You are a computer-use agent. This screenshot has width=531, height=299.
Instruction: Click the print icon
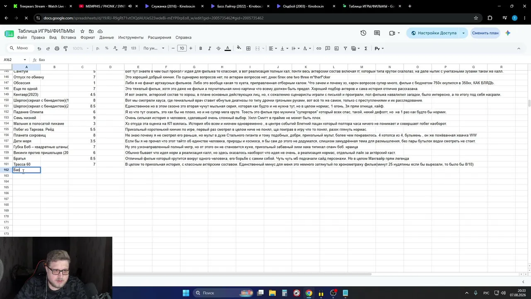tap(57, 49)
